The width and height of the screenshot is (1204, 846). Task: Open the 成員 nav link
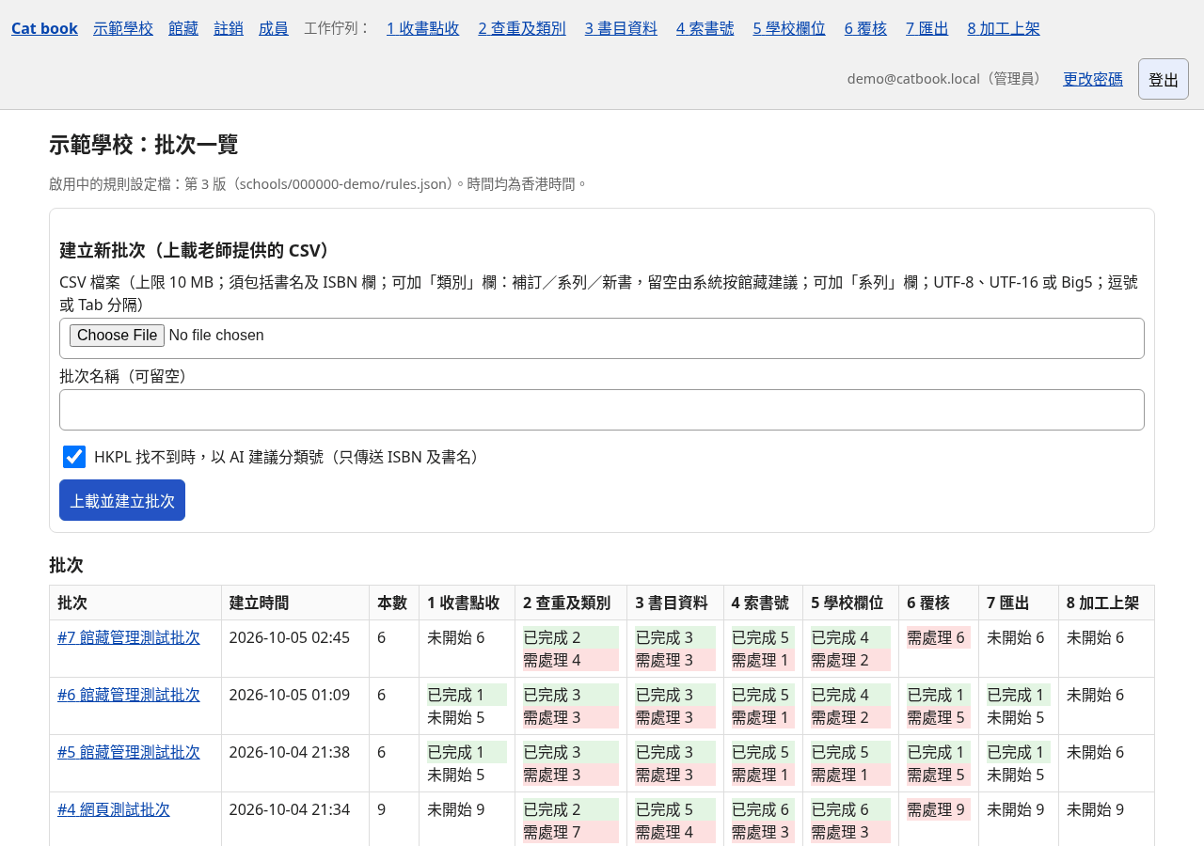[x=274, y=28]
